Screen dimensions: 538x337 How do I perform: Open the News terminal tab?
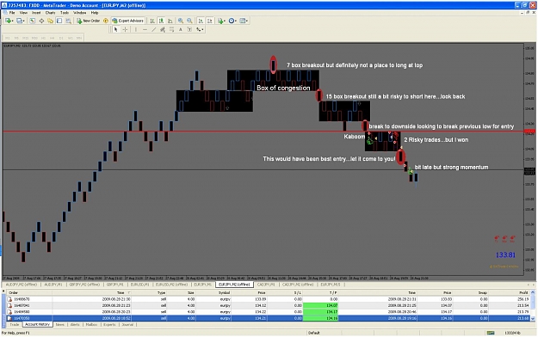point(59,324)
